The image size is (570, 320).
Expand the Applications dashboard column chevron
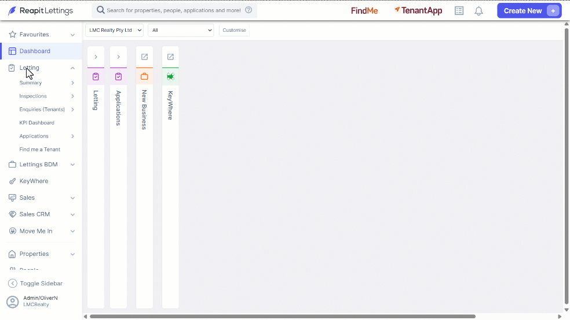point(119,57)
